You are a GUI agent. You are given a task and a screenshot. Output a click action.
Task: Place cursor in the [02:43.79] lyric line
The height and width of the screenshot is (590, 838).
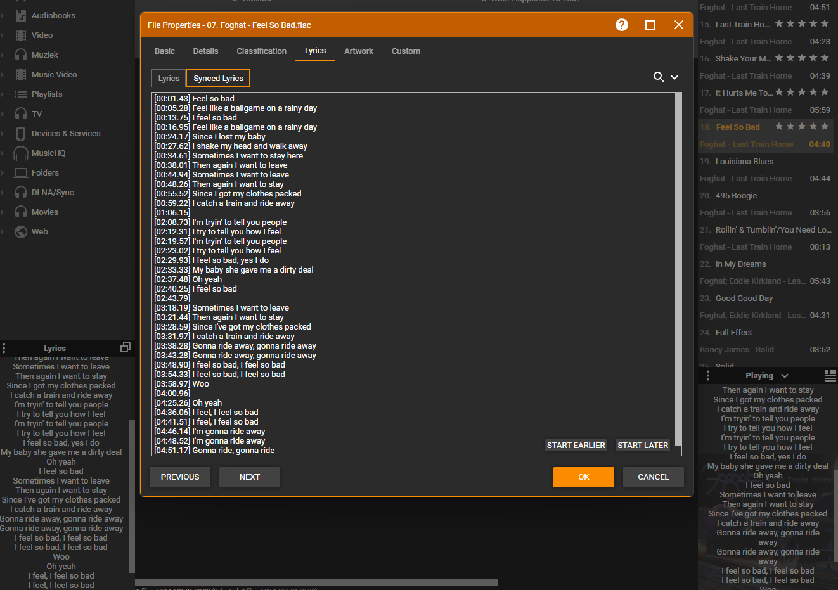point(172,298)
